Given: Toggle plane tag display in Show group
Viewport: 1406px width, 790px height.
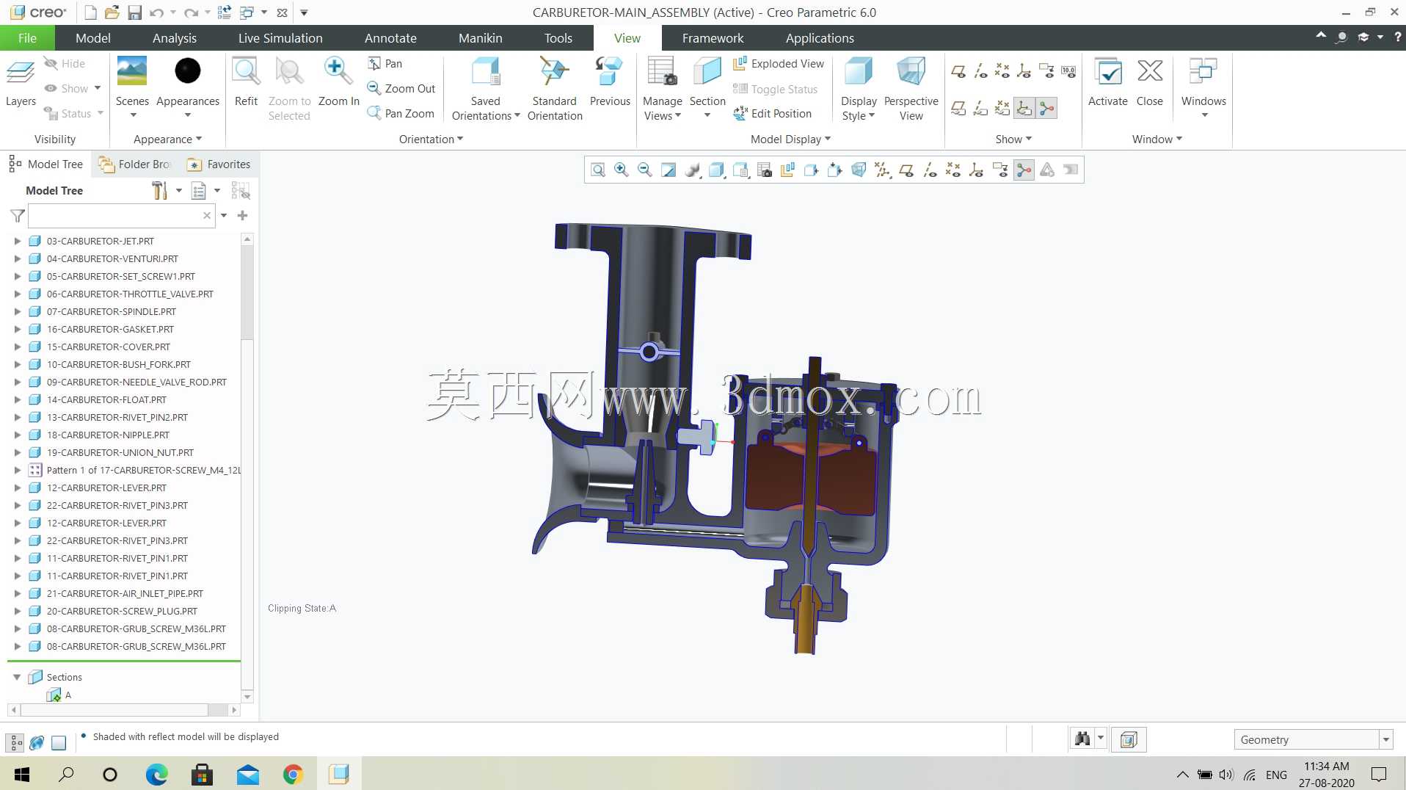Looking at the screenshot, I should click(x=958, y=109).
